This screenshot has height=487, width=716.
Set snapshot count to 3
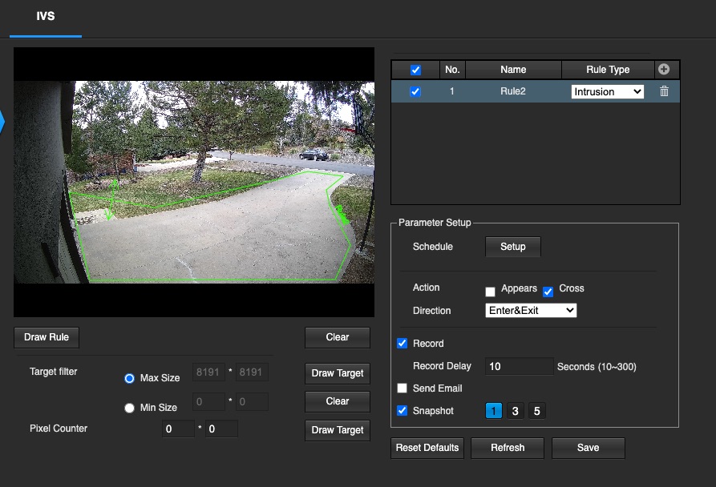point(515,411)
